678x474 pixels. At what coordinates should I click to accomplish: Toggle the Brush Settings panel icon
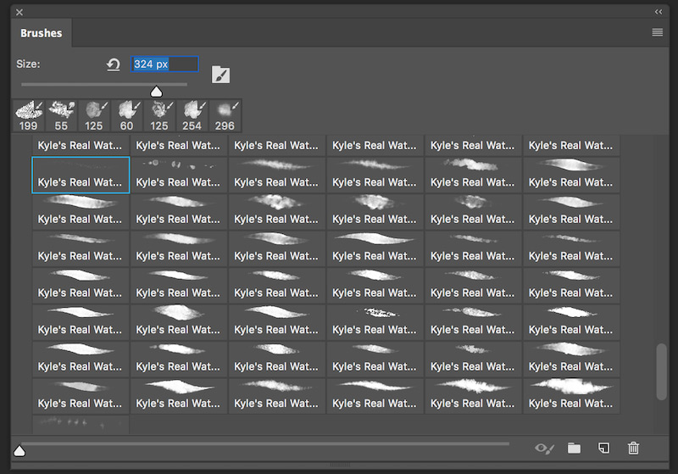220,75
